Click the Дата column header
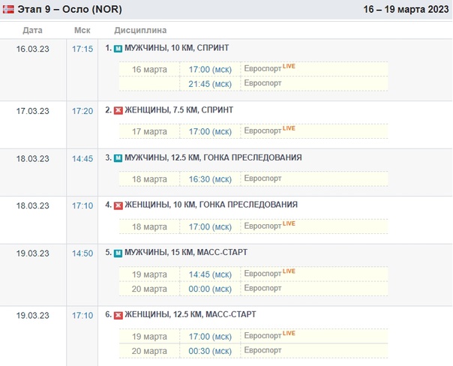 point(32,31)
